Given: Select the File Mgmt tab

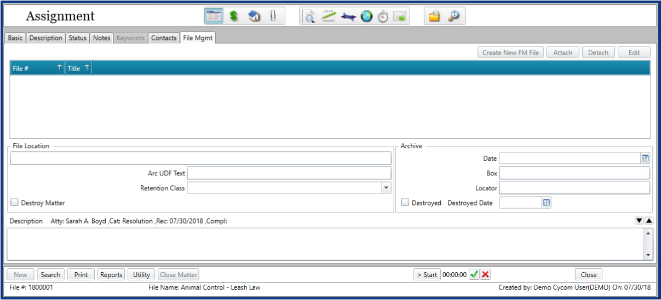Looking at the screenshot, I should click(x=198, y=38).
